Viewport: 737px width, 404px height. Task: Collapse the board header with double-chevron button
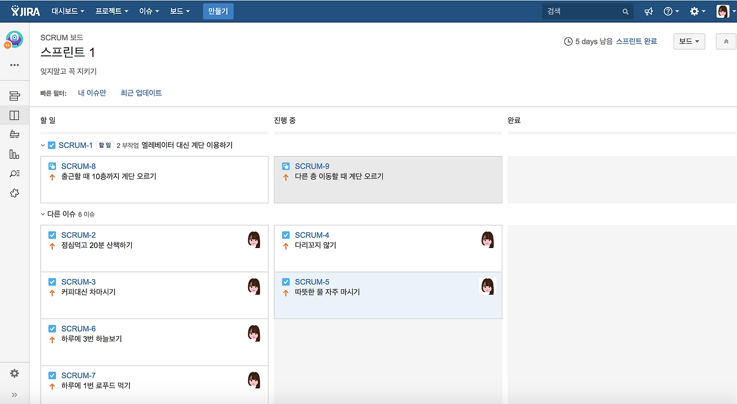[x=726, y=41]
